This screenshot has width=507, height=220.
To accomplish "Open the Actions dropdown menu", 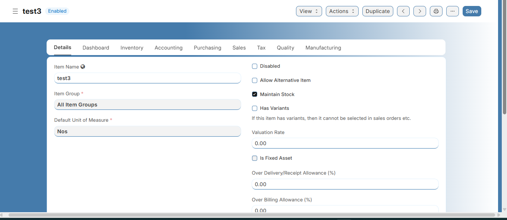I will point(342,11).
